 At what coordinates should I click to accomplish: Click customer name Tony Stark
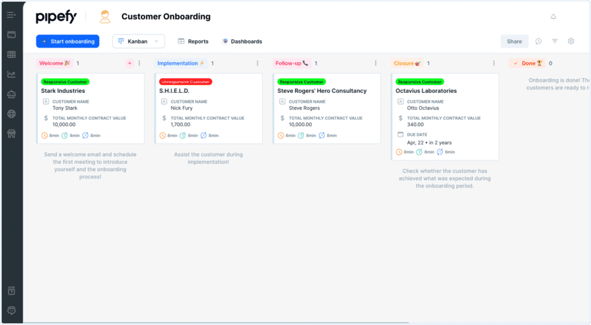pos(65,108)
